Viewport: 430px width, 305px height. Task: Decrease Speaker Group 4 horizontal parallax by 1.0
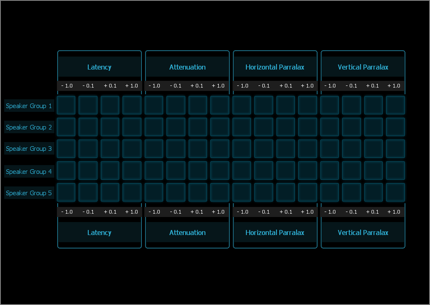click(242, 171)
